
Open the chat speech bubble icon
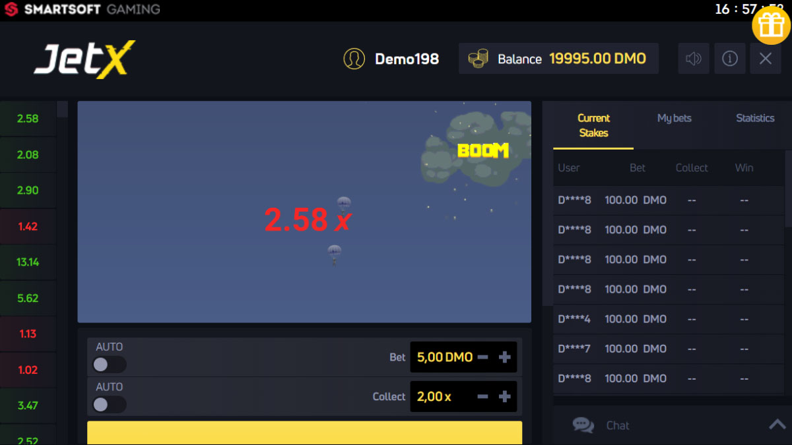pyautogui.click(x=583, y=425)
